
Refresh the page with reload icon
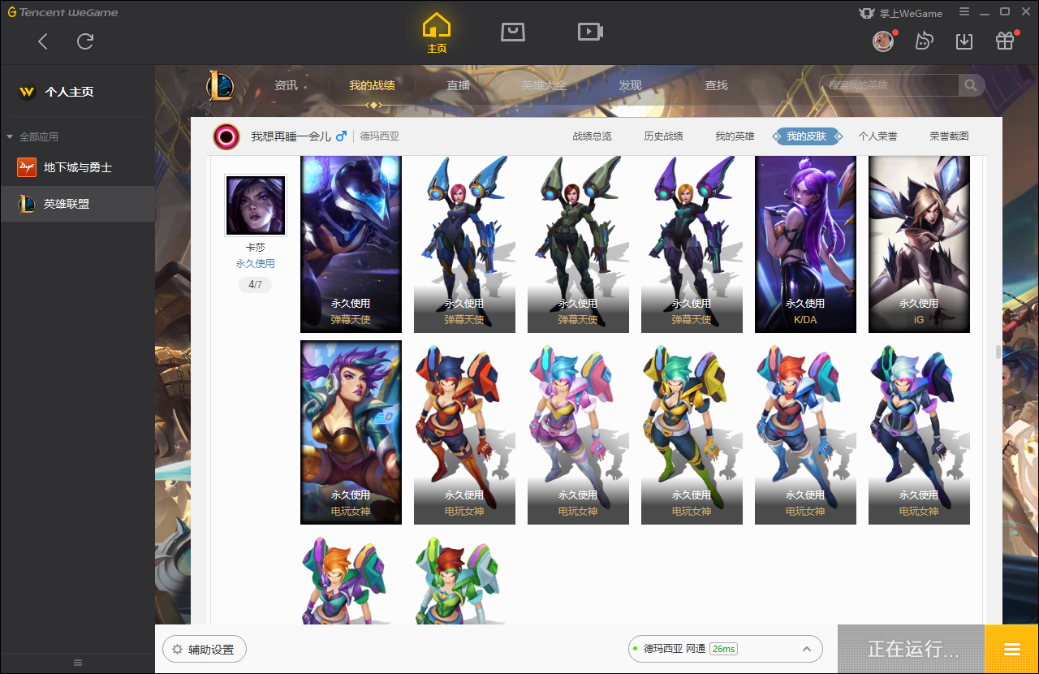(85, 41)
